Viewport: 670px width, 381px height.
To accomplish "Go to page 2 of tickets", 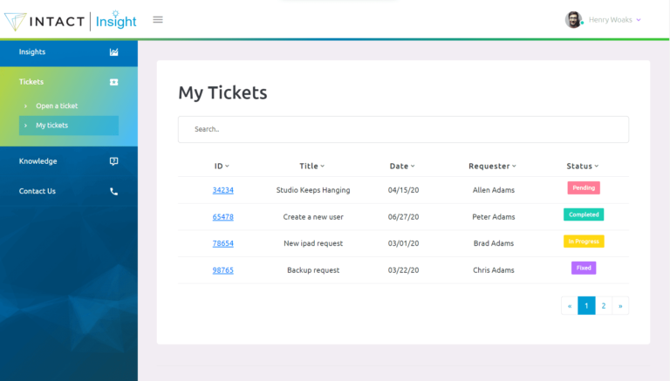I will point(604,306).
